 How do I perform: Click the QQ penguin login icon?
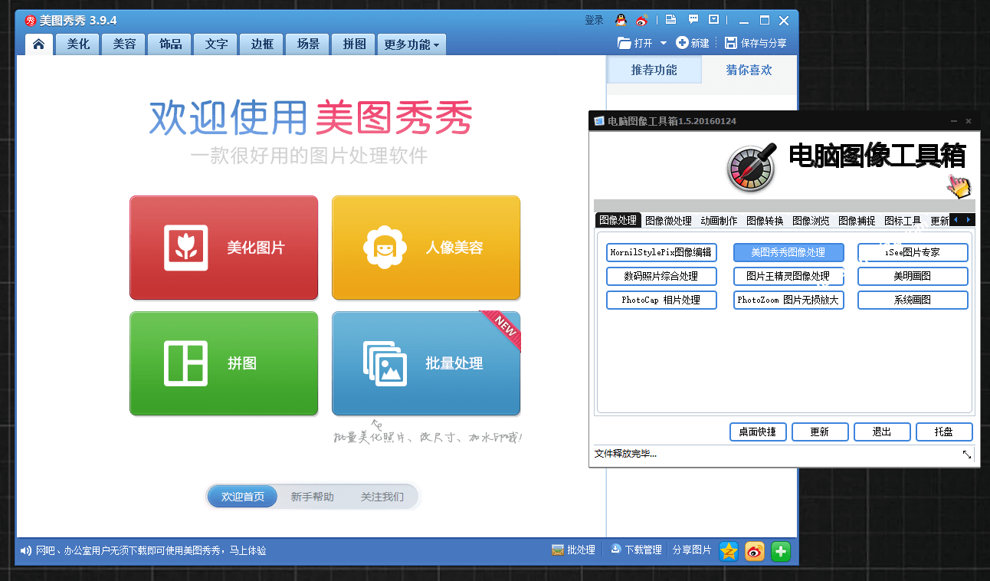click(x=621, y=19)
